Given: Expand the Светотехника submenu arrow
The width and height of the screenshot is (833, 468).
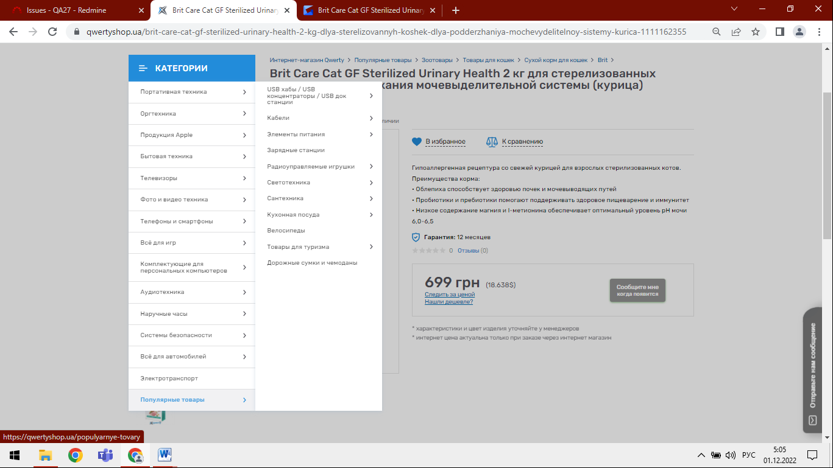Looking at the screenshot, I should (x=371, y=183).
